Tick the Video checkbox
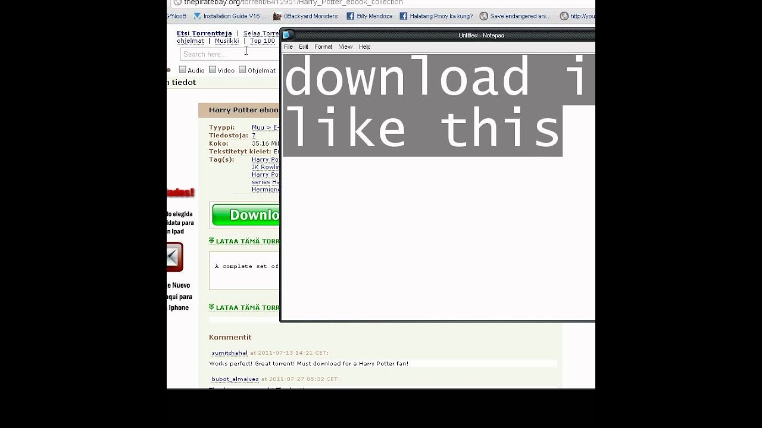This screenshot has height=428, width=762. point(213,70)
